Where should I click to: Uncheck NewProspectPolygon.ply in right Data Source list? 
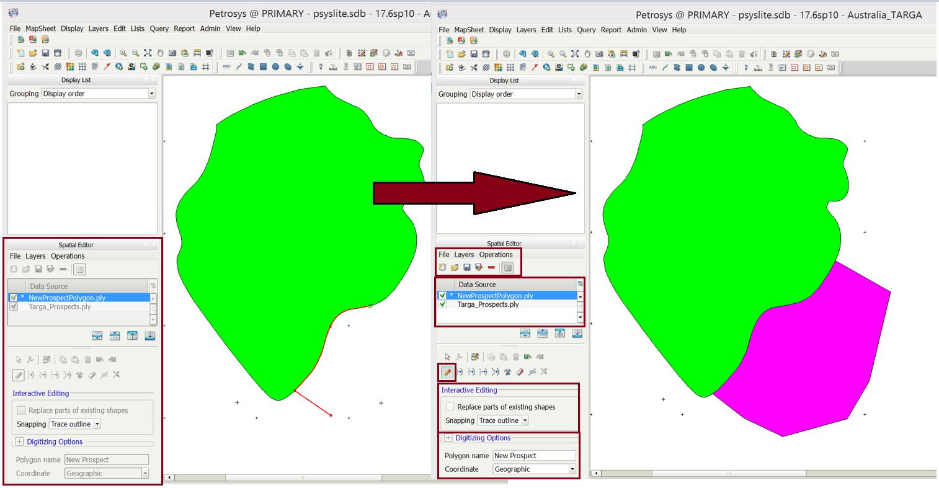(442, 296)
